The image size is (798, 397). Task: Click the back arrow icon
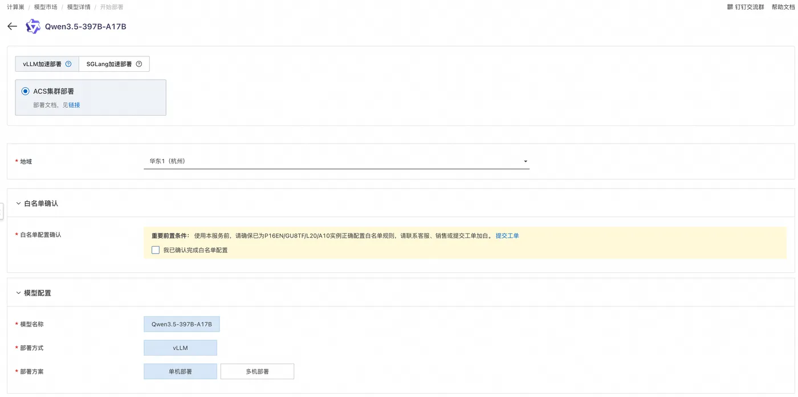pos(12,27)
